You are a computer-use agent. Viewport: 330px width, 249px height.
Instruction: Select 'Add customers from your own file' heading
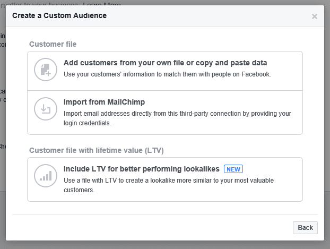[165, 63]
